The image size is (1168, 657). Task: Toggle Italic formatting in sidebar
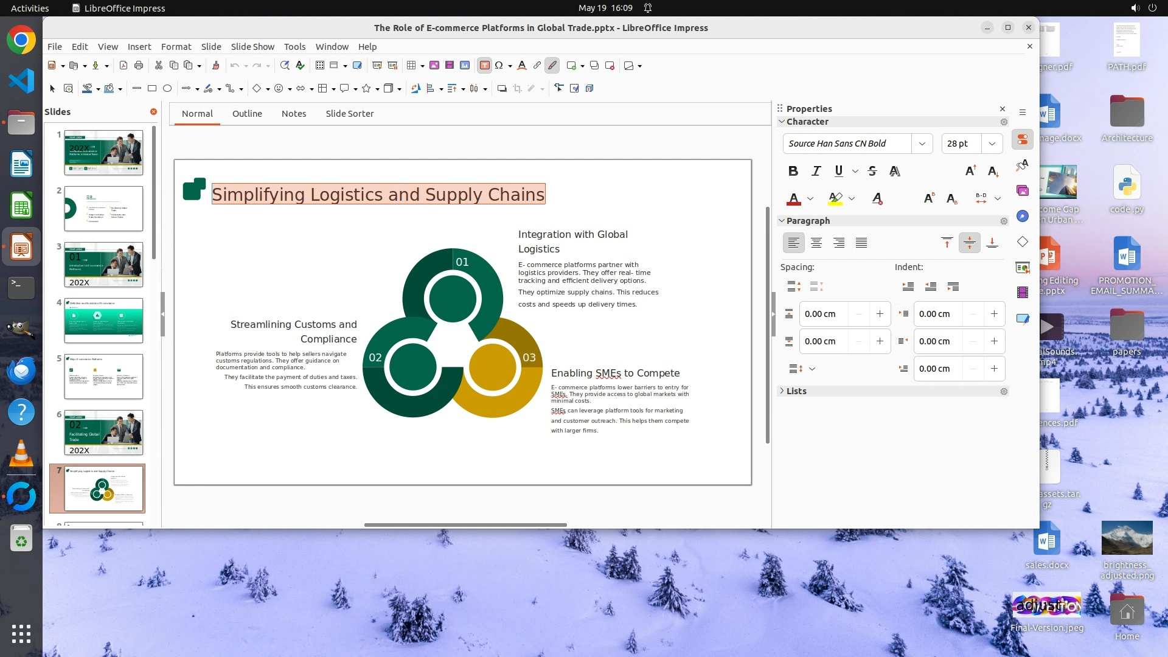click(816, 172)
